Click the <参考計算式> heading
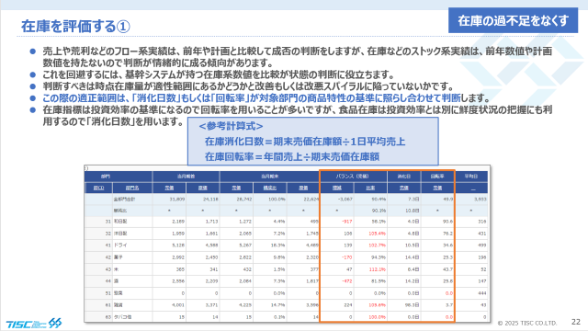This screenshot has width=588, height=331. [231, 126]
